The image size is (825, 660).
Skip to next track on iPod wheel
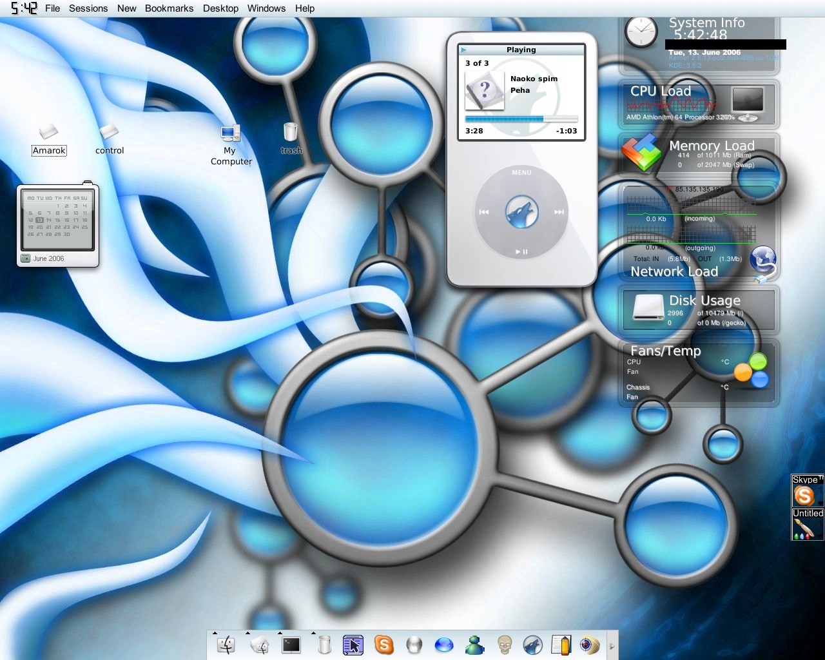[559, 212]
